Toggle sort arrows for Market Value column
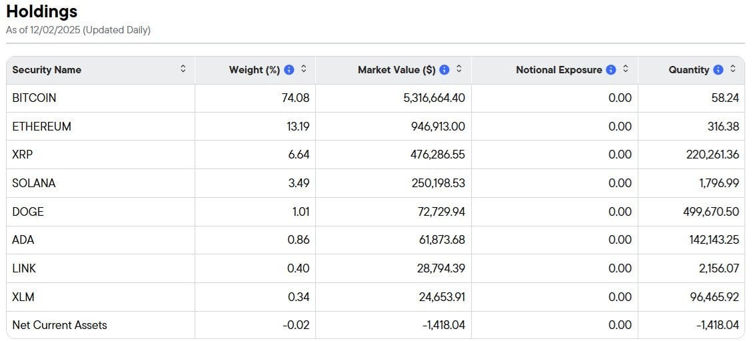Viewport: 753px width, 341px height. coord(459,69)
